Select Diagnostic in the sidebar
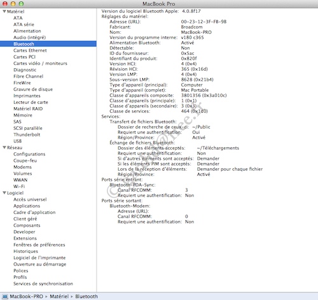The image size is (318, 300). pyautogui.click(x=25, y=70)
